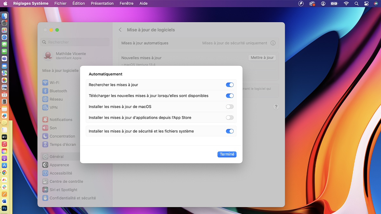Open Apple TV app in the Dock
Screen dimensions: 381x214
click(4, 137)
